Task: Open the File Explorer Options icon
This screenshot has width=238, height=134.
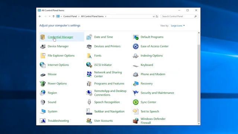Action: [x=43, y=55]
